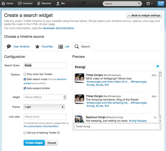The width and height of the screenshot is (166, 151).
Task: Click the speech bubble User timeline icon
Action: 9,47
